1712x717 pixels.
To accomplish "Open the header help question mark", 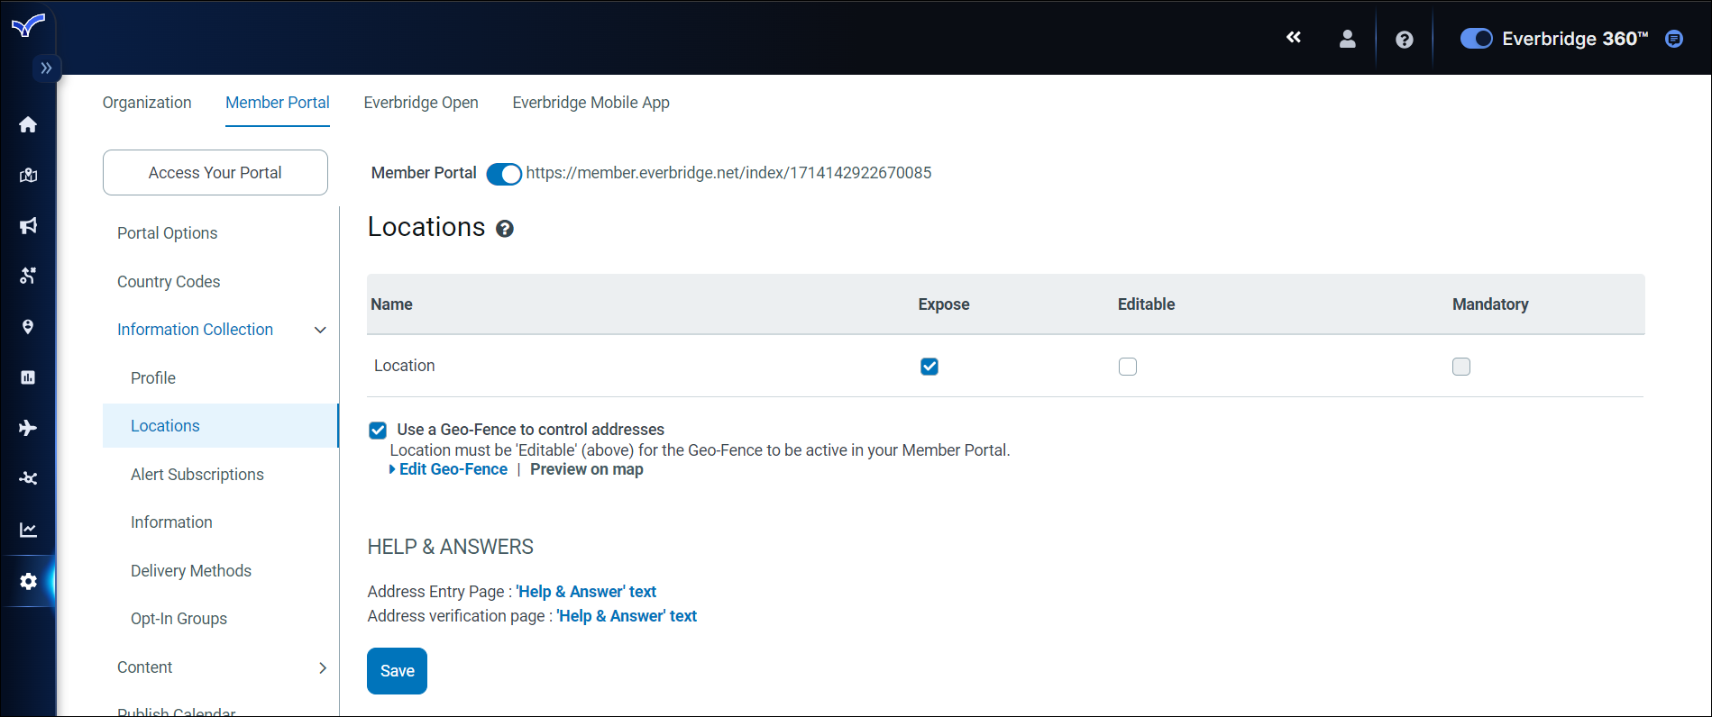I will click(x=1404, y=40).
